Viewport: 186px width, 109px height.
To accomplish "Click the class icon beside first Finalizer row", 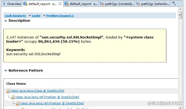I will 13,97.
